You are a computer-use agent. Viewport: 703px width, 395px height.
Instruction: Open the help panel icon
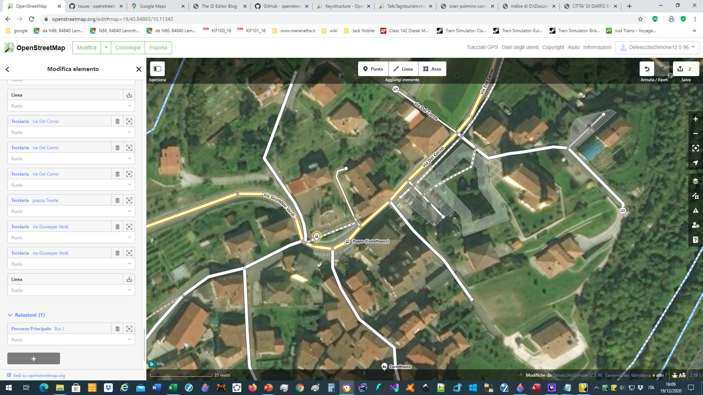click(696, 240)
